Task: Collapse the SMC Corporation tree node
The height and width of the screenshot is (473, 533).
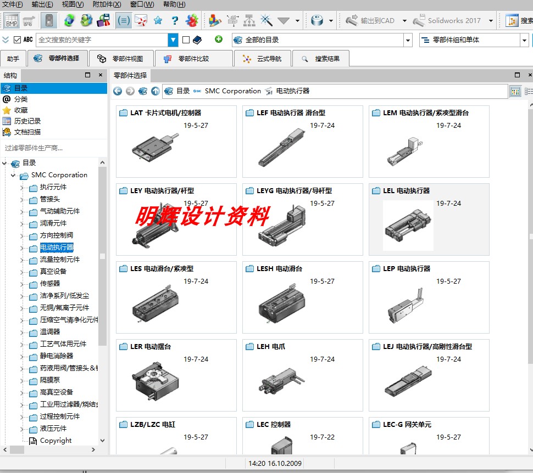Action: (x=13, y=175)
